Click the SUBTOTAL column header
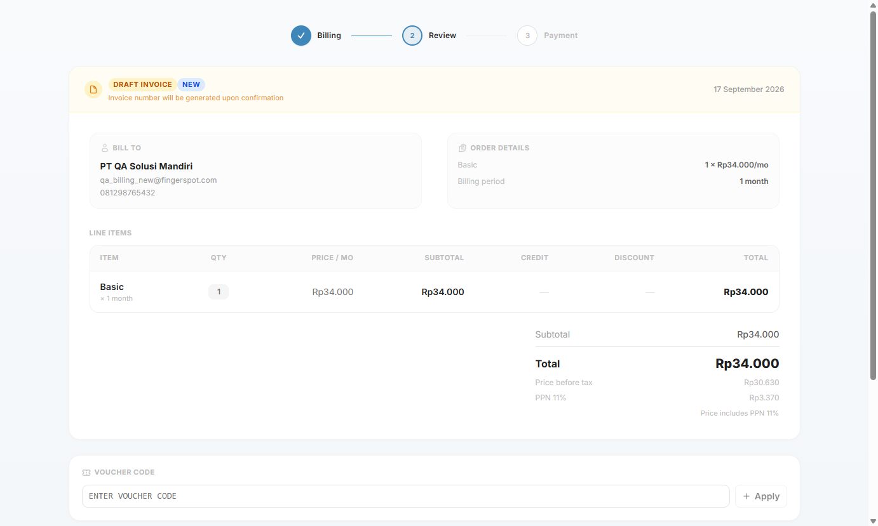The height and width of the screenshot is (526, 878). pyautogui.click(x=444, y=258)
